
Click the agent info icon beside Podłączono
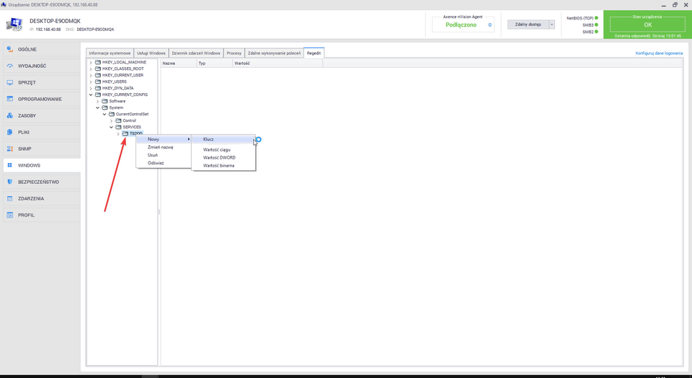pos(490,25)
